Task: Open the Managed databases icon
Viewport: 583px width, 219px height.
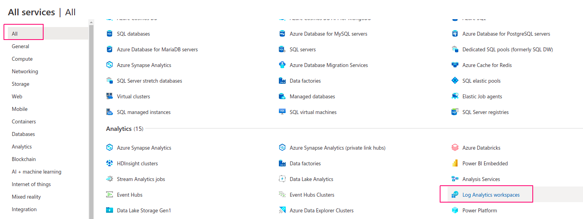Action: click(x=282, y=96)
